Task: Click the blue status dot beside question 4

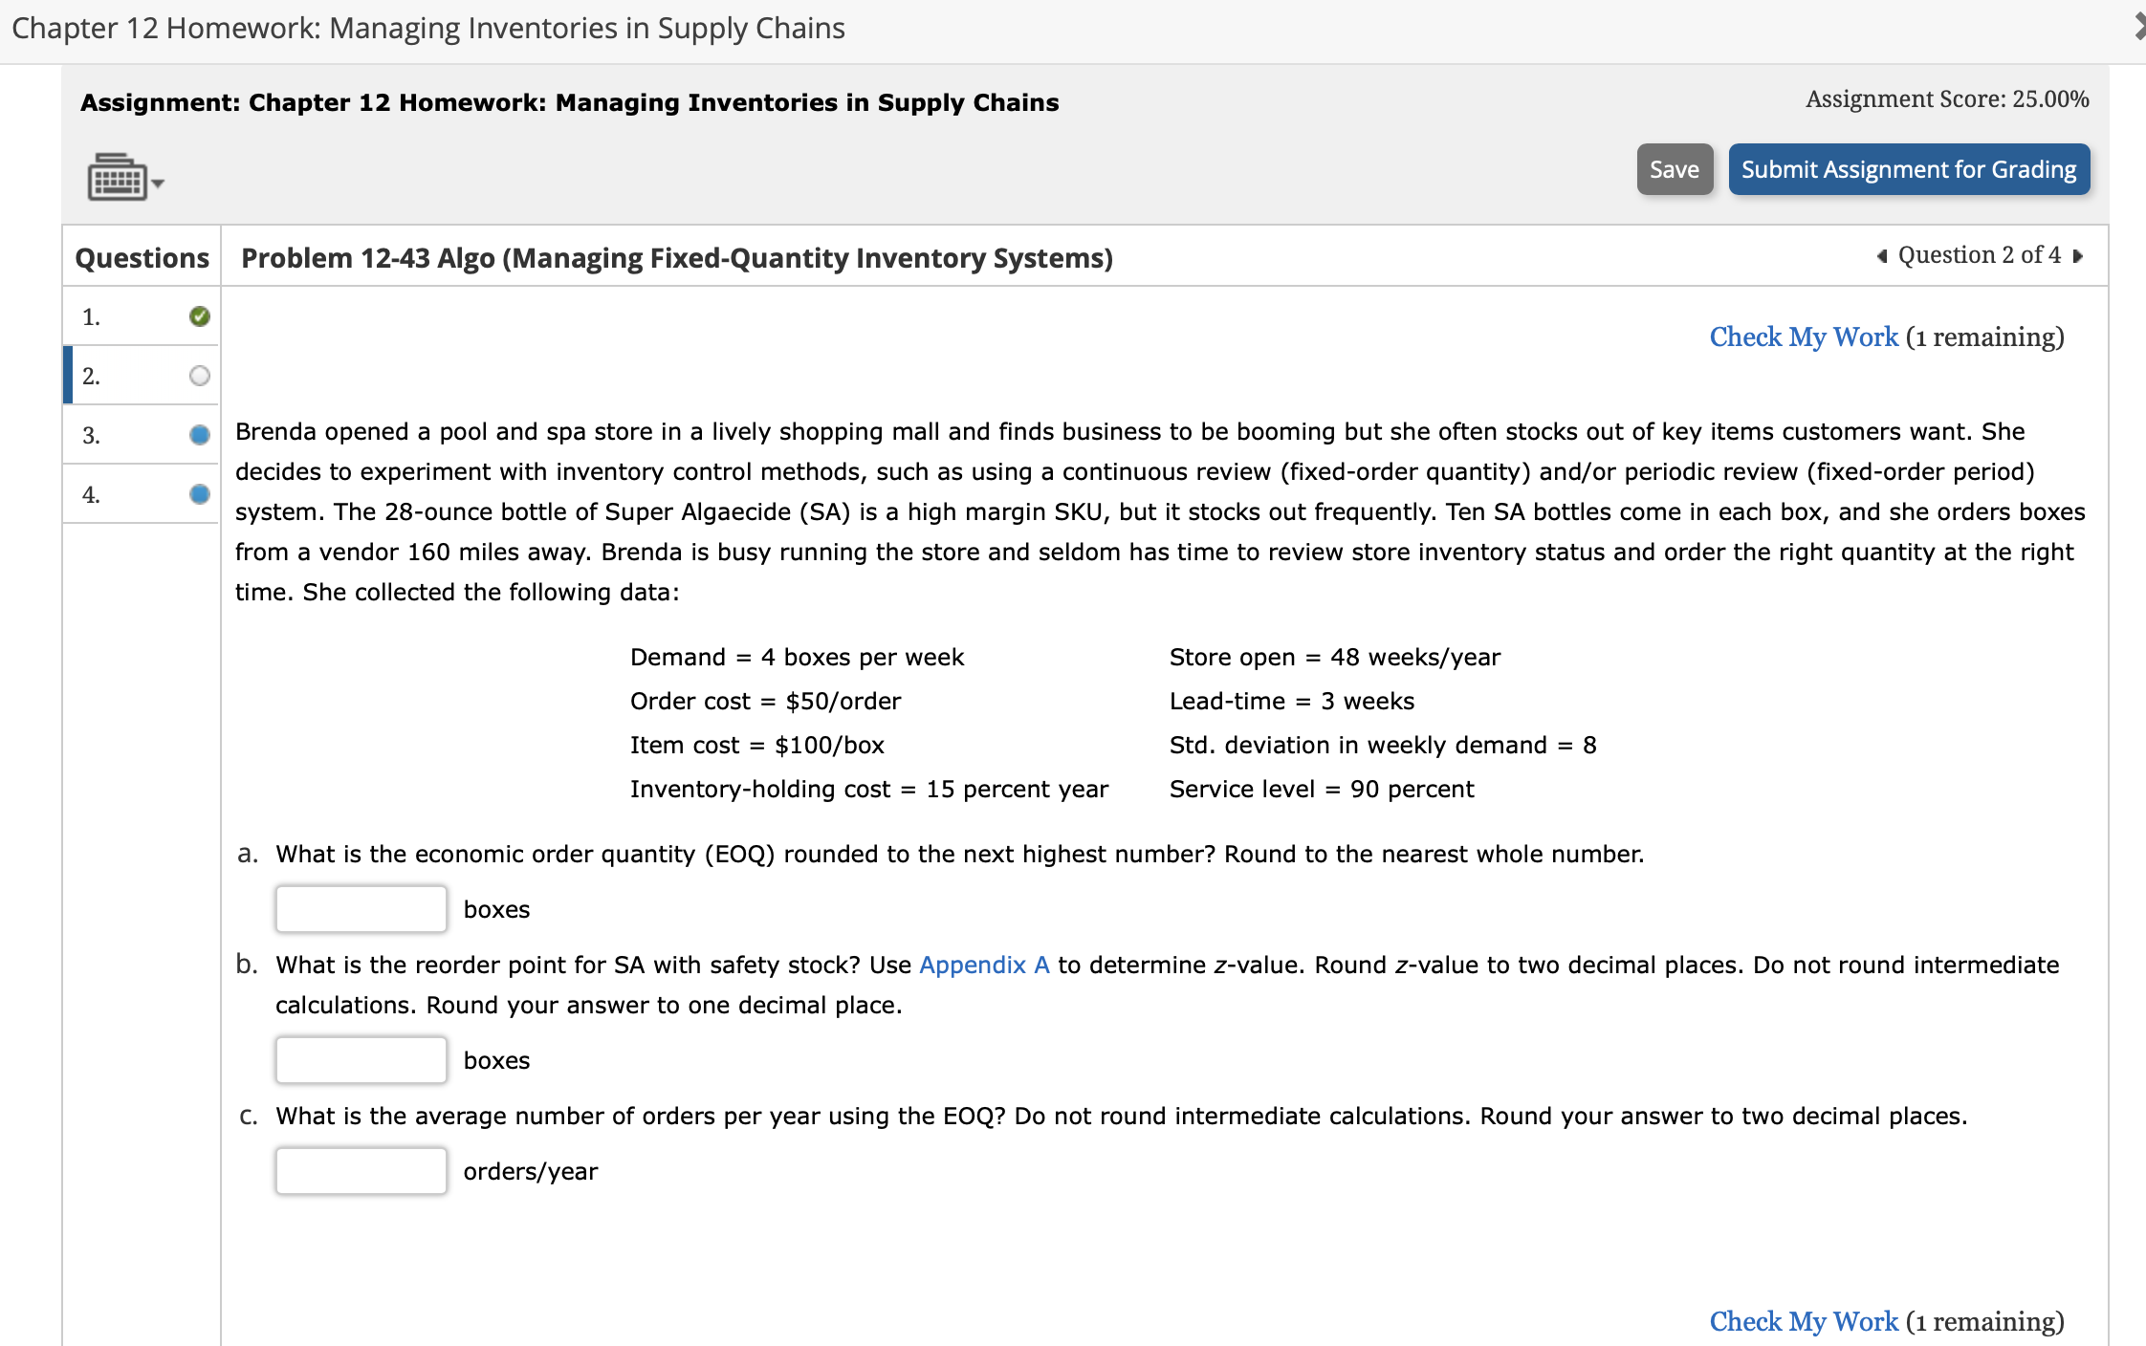Action: point(199,494)
